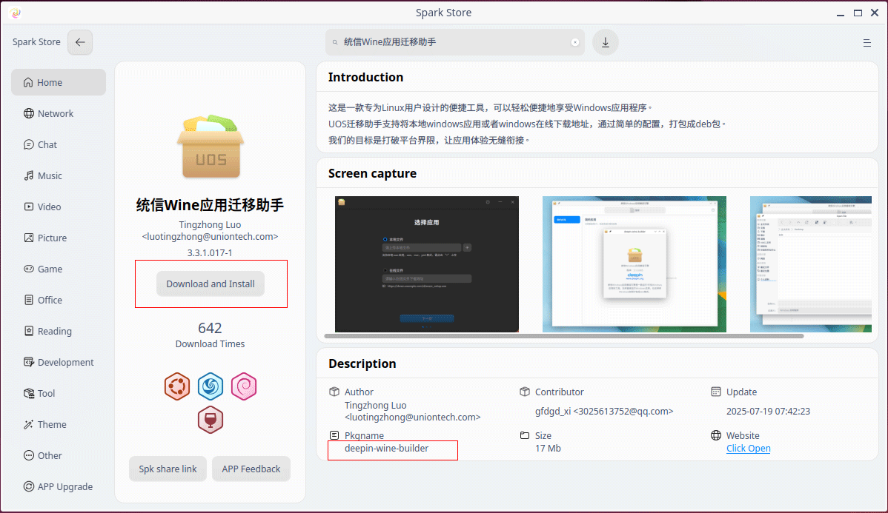Open the hamburger menu at top right
Viewport: 888px width, 513px height.
click(867, 42)
